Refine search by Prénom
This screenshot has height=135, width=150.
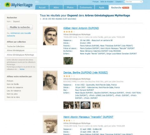[10, 81]
